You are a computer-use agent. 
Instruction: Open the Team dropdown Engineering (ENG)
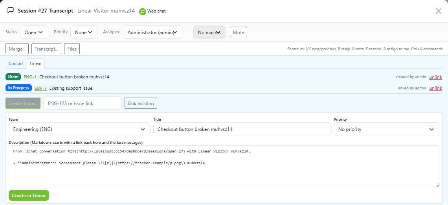79,129
